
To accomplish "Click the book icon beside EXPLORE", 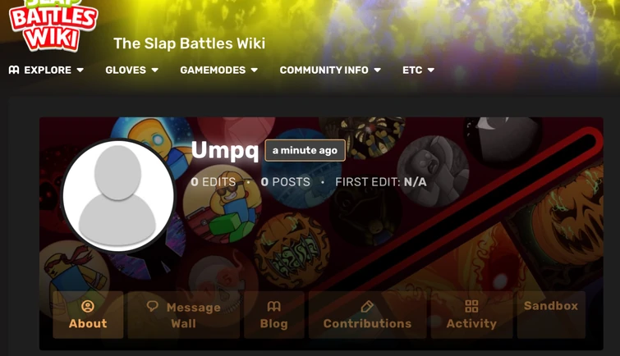I will pos(14,70).
